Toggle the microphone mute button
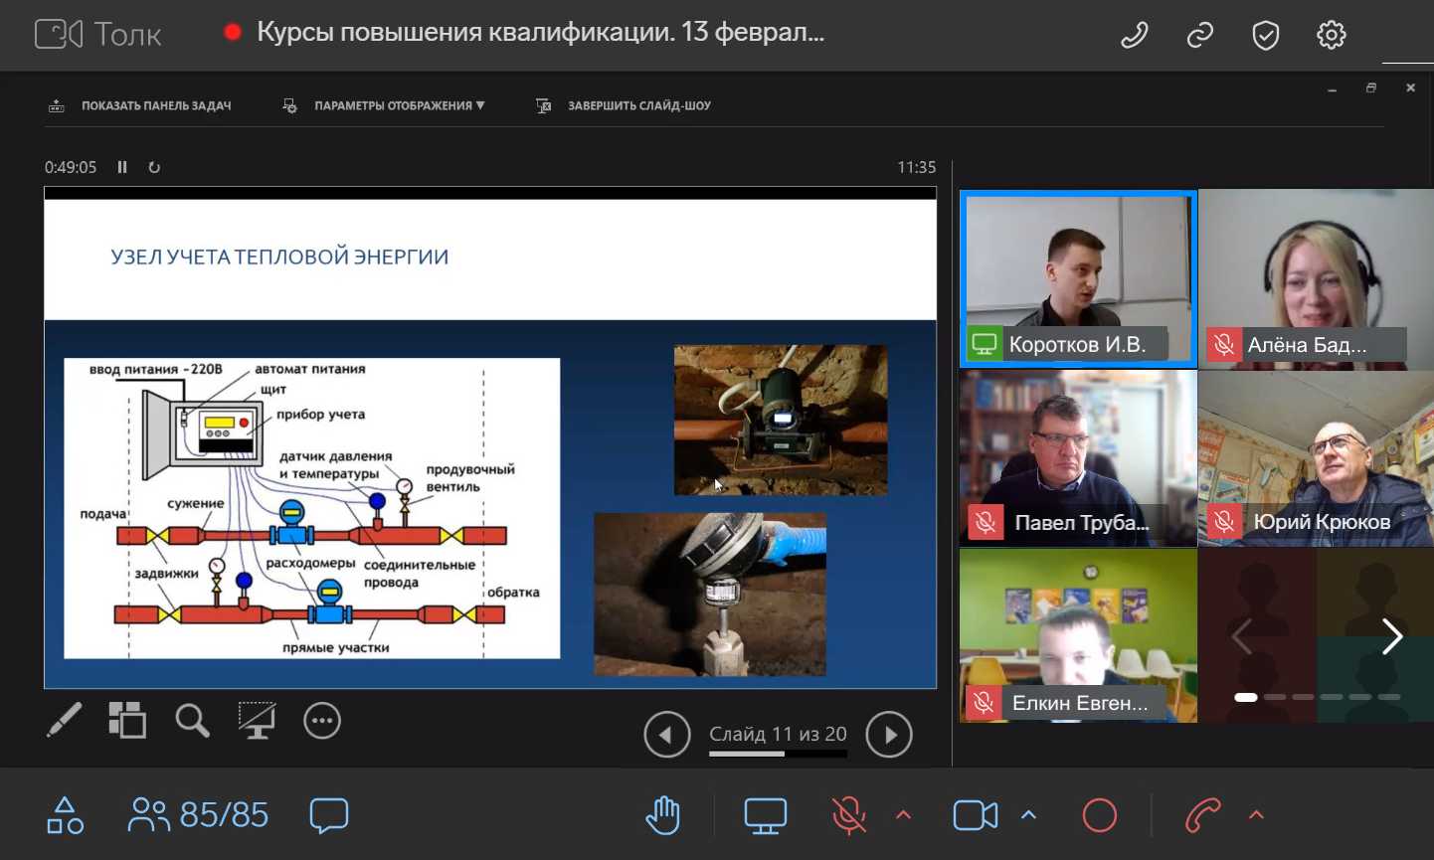Image resolution: width=1434 pixels, height=860 pixels. coord(848,815)
